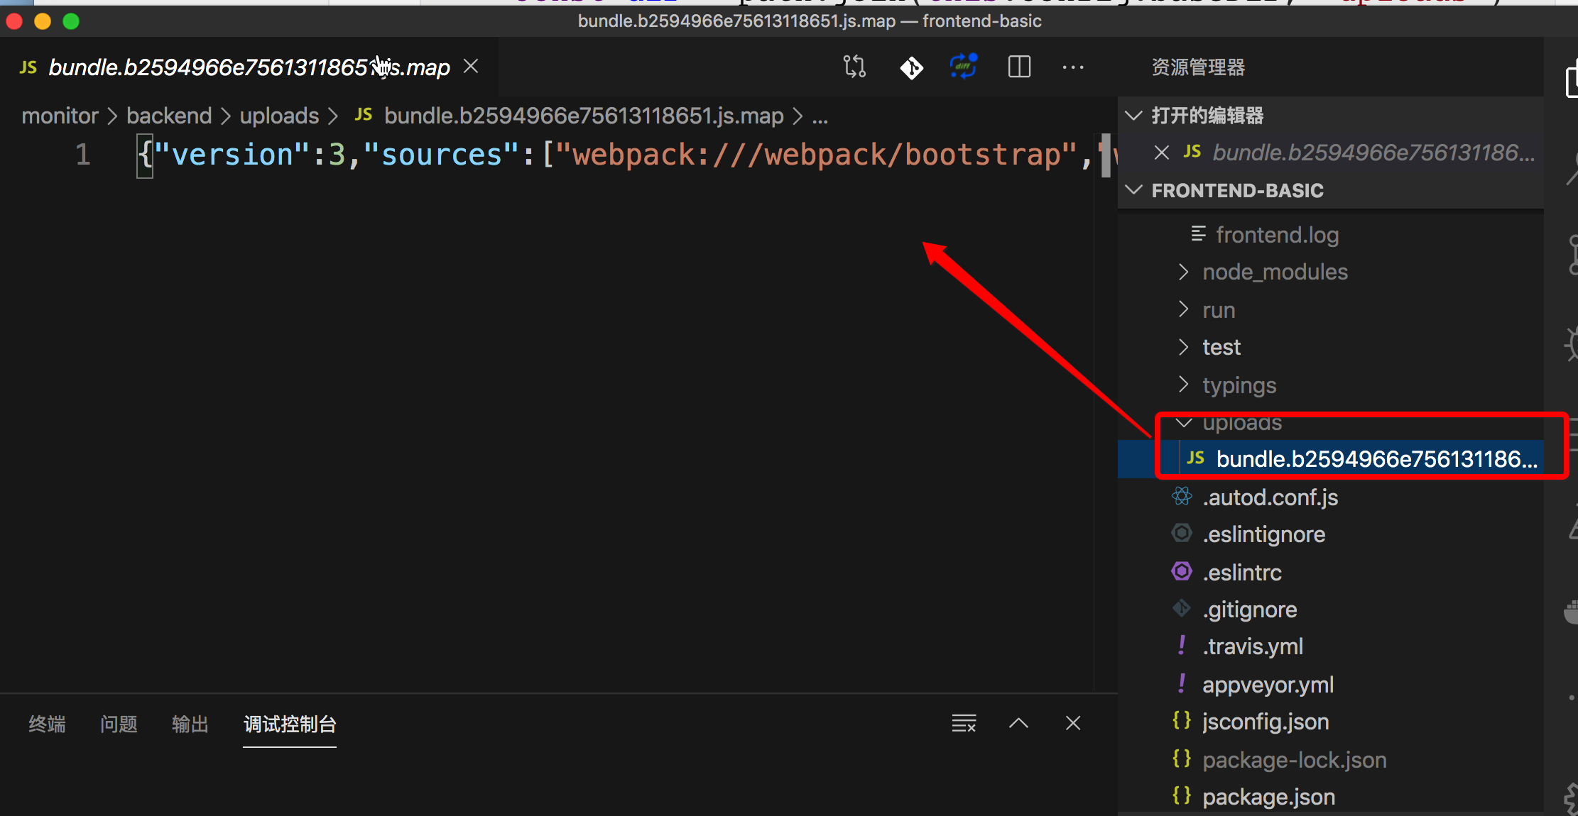Screen dimensions: 1578x816
Task: Click the compare changes icon in editor toolbar
Action: click(x=854, y=67)
